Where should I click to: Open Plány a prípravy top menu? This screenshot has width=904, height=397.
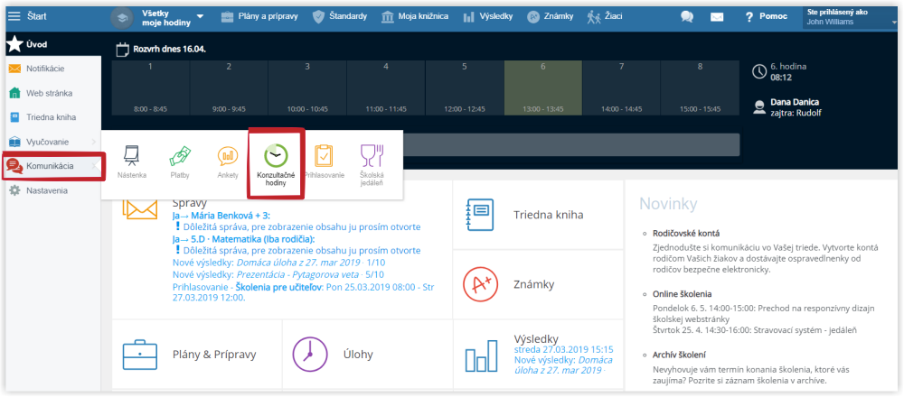click(x=259, y=16)
